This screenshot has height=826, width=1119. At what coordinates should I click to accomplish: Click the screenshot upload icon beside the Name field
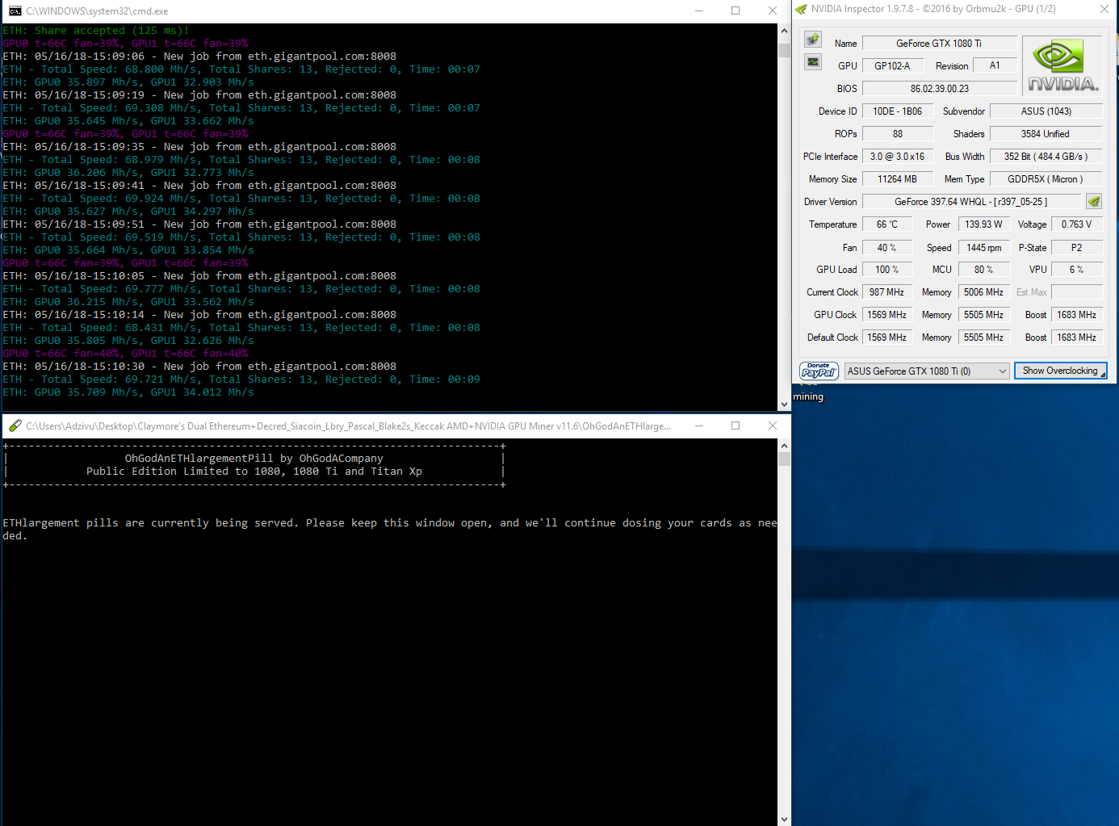coord(813,40)
